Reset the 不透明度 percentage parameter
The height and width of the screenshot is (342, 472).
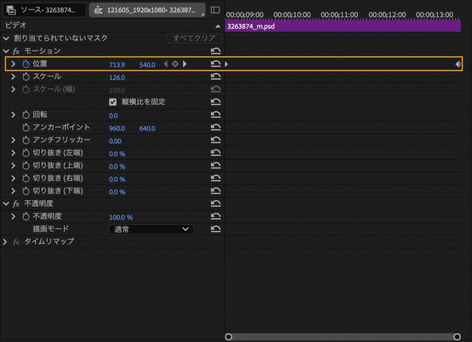click(215, 216)
